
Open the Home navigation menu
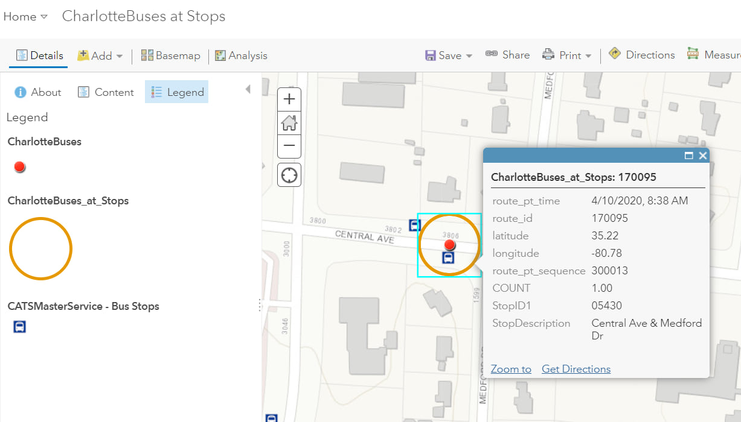(25, 17)
